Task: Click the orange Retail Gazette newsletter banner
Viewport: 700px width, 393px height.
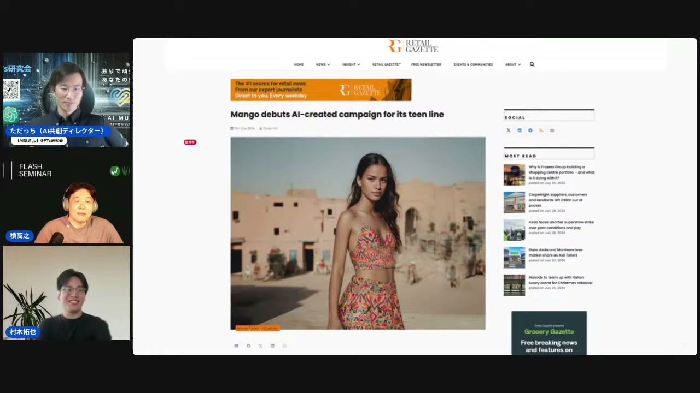Action: tap(321, 90)
